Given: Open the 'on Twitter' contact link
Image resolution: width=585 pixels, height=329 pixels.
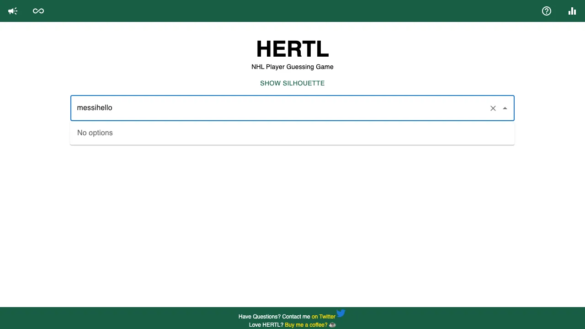Looking at the screenshot, I should coord(324,316).
